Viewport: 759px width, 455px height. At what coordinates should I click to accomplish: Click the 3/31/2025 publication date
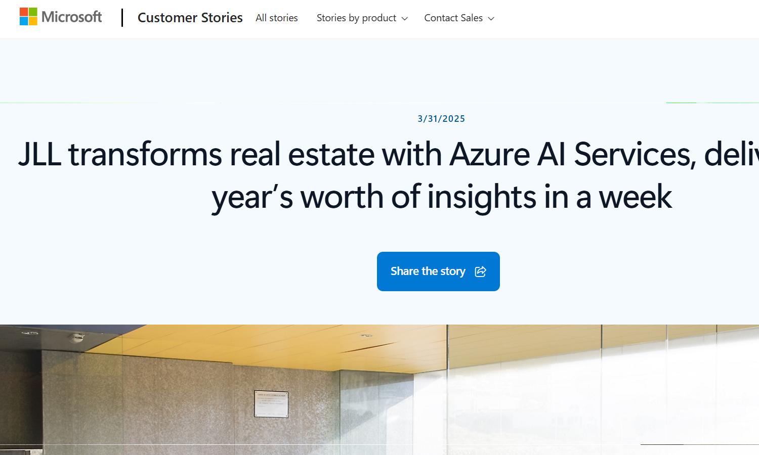click(x=441, y=119)
